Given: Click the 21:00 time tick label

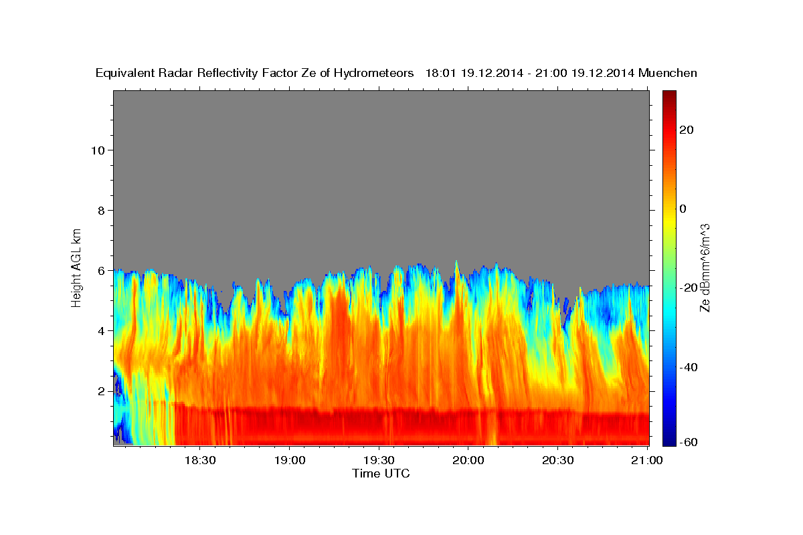Looking at the screenshot, I should coord(648,460).
